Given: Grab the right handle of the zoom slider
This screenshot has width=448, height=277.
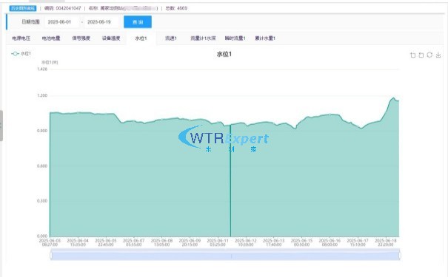Looking at the screenshot, I should click(400, 255).
